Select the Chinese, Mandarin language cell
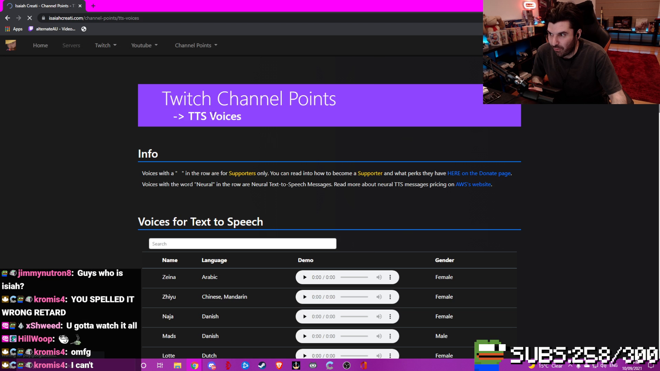 224,297
